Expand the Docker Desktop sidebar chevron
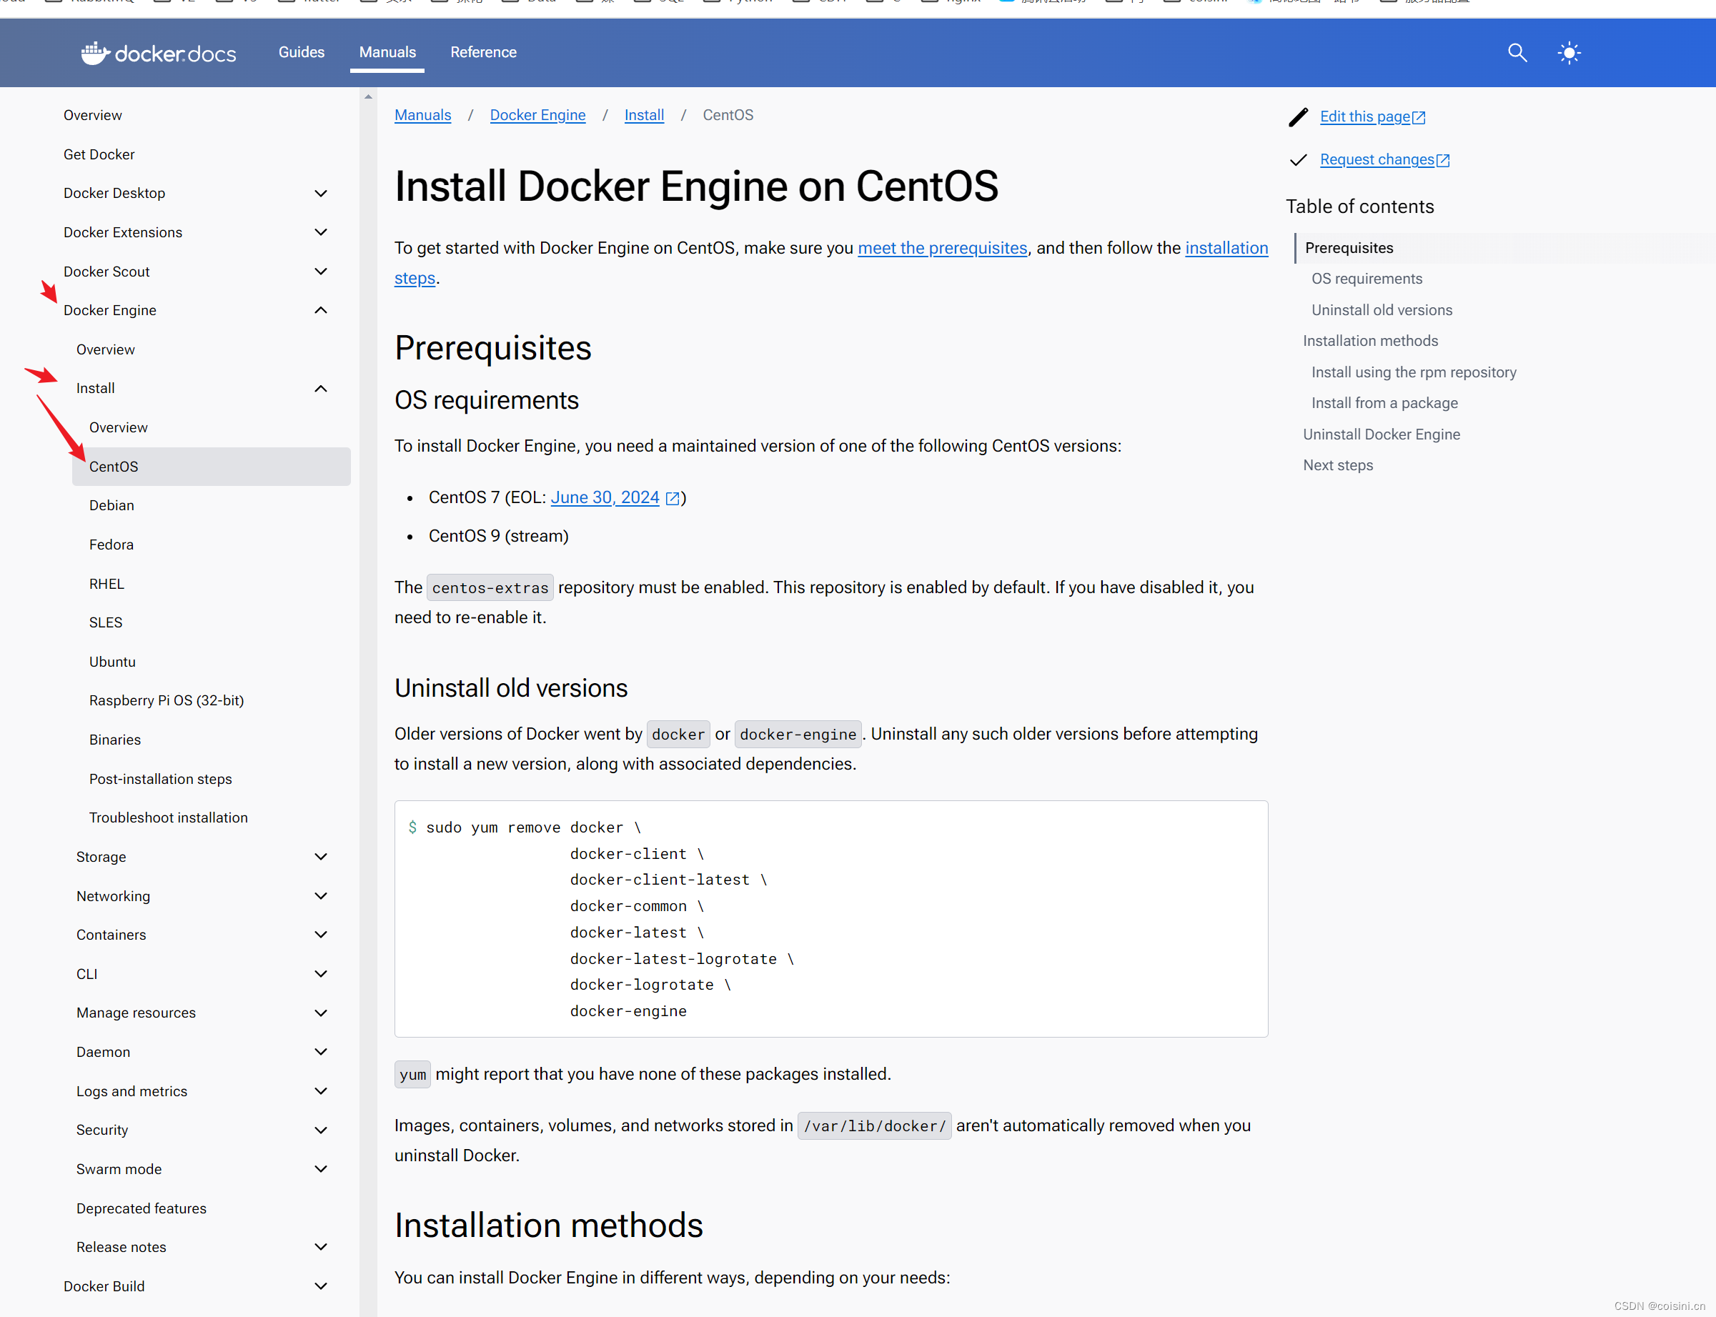Image resolution: width=1716 pixels, height=1317 pixels. point(321,194)
